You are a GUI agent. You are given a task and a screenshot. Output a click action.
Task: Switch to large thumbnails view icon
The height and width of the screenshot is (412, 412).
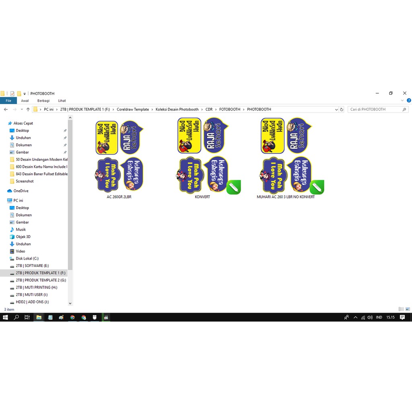tap(408, 309)
